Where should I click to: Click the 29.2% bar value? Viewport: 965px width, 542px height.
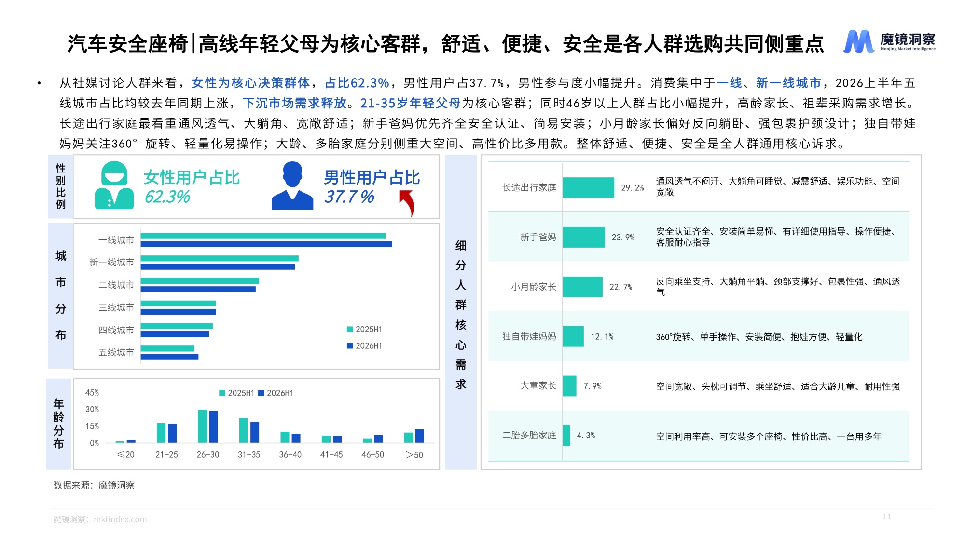click(633, 188)
